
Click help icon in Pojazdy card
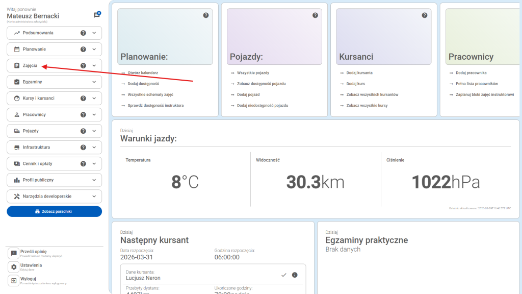(315, 15)
